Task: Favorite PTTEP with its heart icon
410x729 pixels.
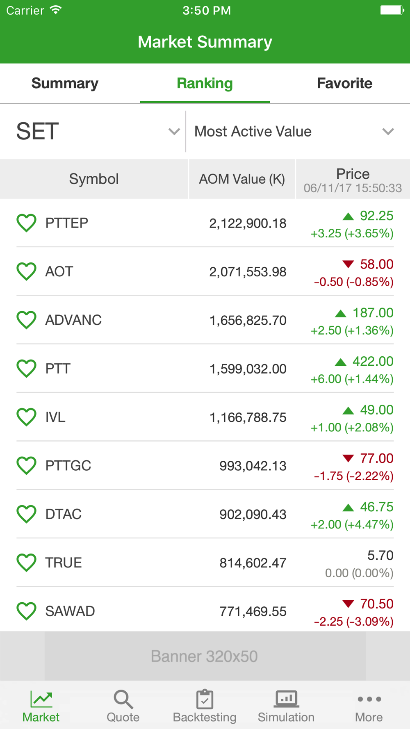Action: click(x=27, y=223)
